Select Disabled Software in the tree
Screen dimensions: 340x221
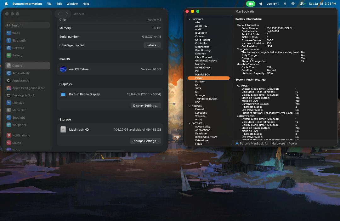tap(206, 137)
